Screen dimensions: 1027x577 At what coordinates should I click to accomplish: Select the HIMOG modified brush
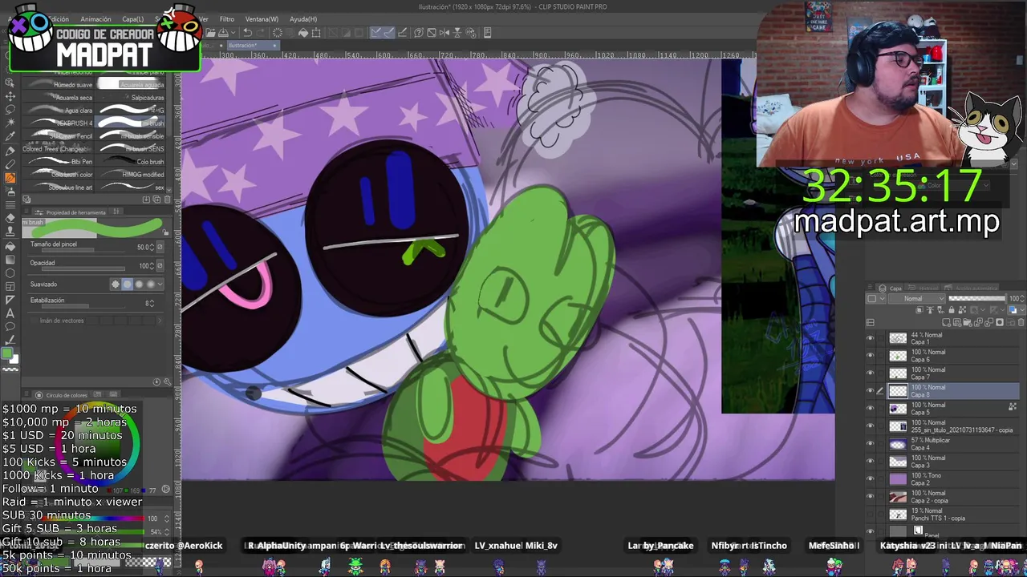(132, 174)
